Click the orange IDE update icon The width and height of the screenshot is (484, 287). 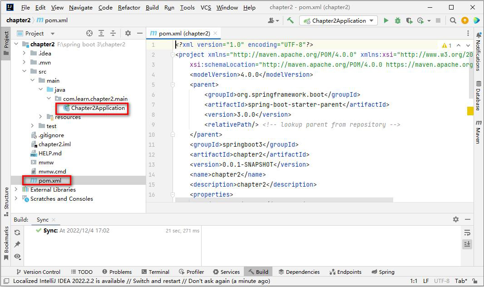pos(464,20)
